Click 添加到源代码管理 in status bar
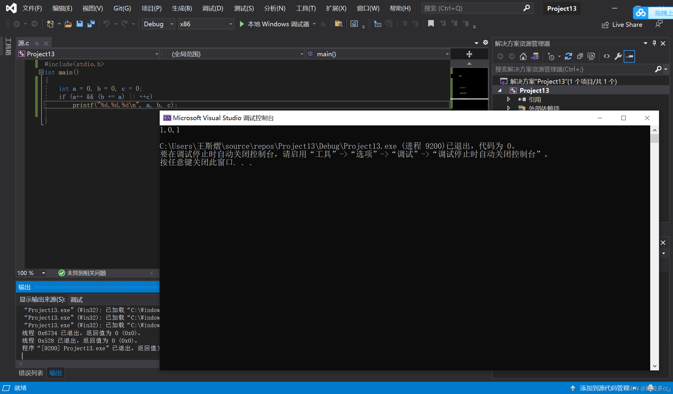Image resolution: width=673 pixels, height=394 pixels. (x=604, y=388)
